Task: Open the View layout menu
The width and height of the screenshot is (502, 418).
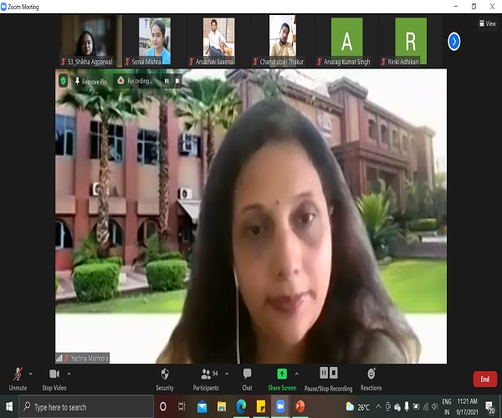Action: tap(488, 23)
